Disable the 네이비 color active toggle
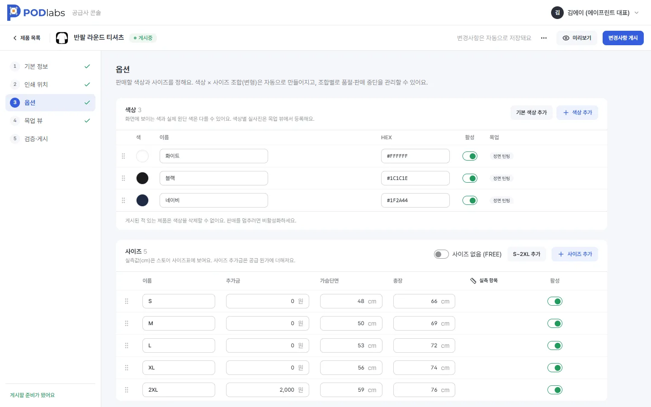 pos(470,200)
